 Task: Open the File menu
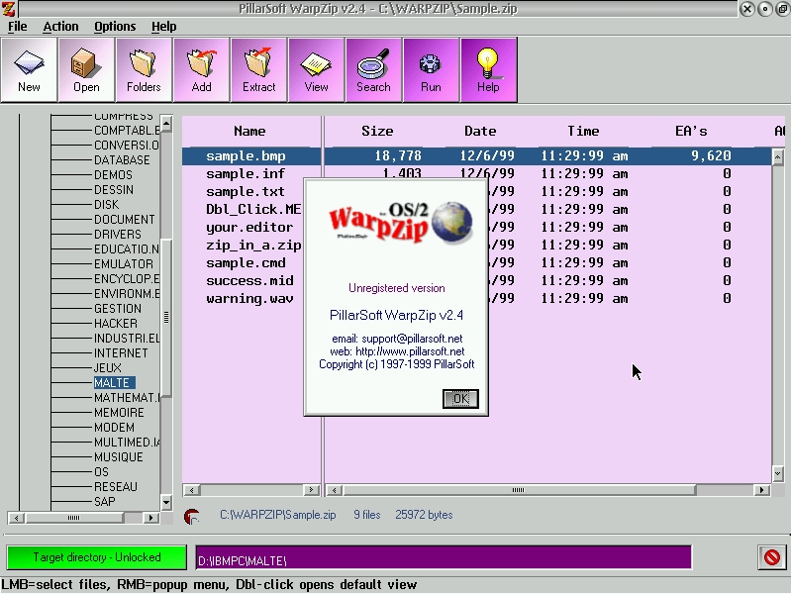[x=17, y=27]
